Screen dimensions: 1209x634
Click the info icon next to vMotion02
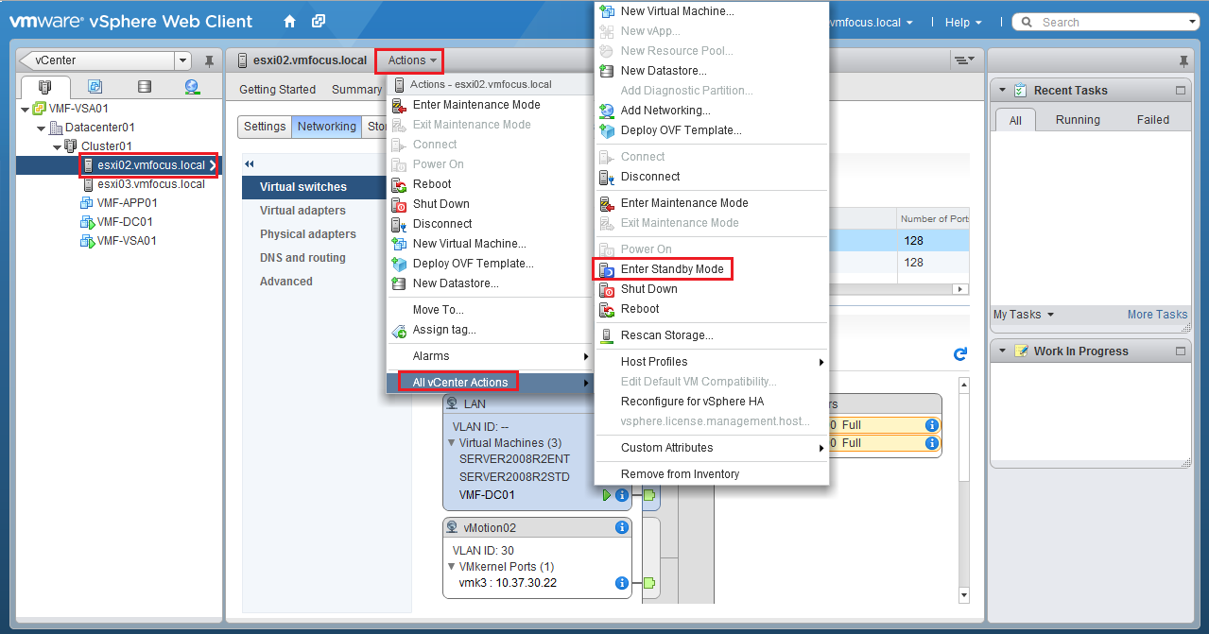point(622,527)
